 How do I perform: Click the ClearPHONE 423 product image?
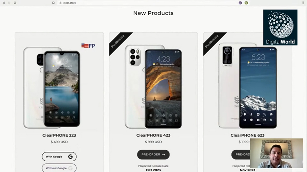click(153, 86)
